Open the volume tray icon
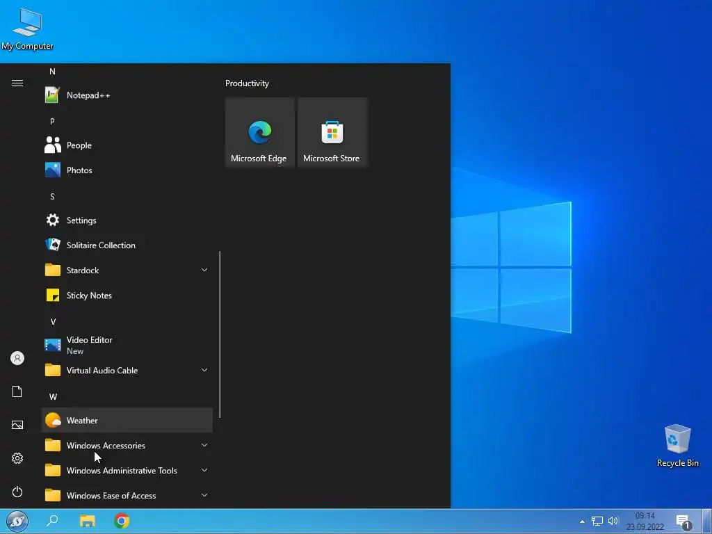This screenshot has height=534, width=712. (x=613, y=521)
